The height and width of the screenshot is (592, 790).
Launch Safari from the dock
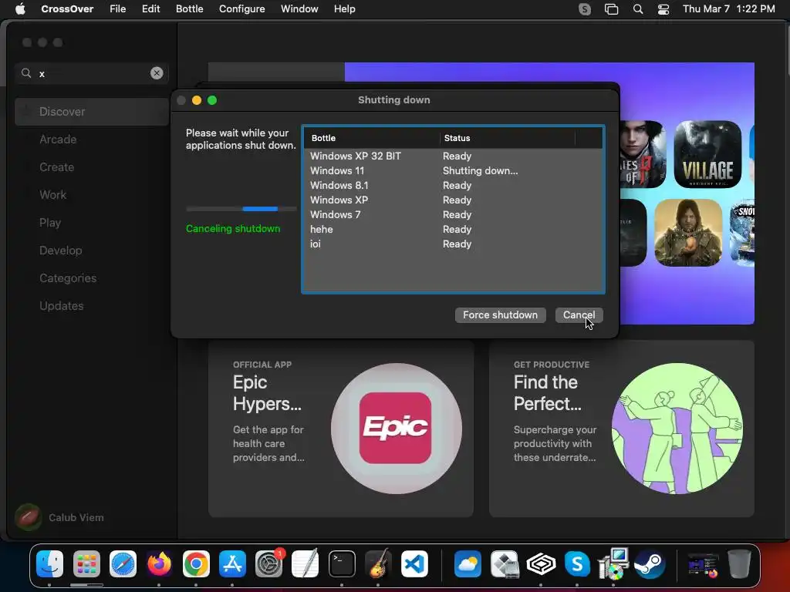(123, 563)
